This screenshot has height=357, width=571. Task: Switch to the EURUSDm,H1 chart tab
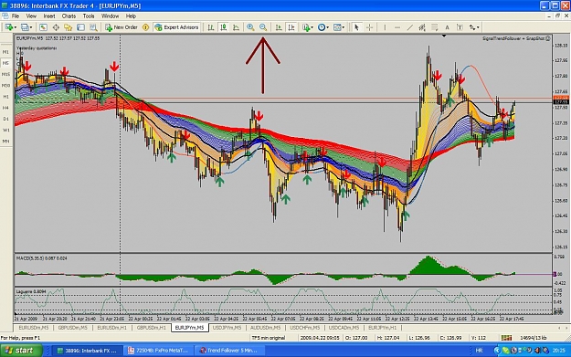click(x=111, y=328)
